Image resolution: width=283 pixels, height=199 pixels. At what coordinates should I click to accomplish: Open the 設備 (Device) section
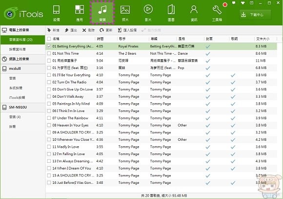tap(56, 13)
